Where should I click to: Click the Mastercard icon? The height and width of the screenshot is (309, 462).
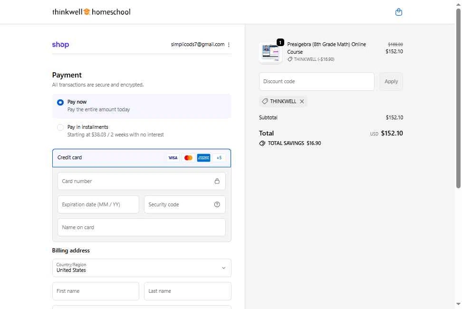point(188,158)
